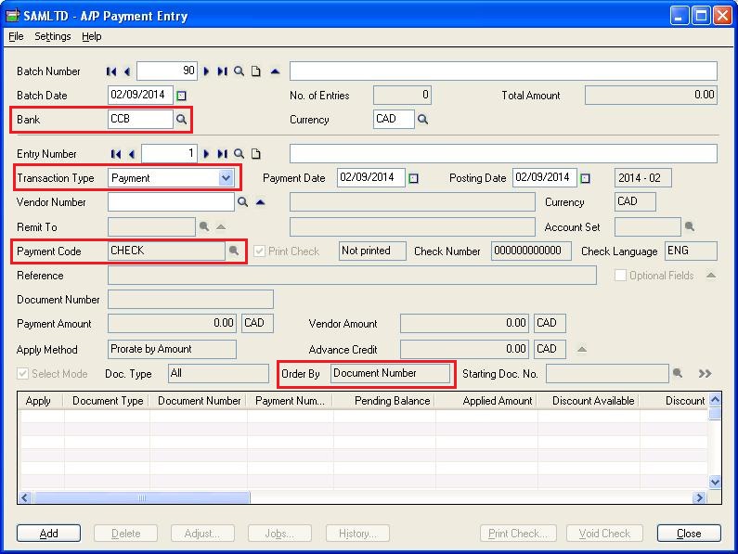The height and width of the screenshot is (554, 738).
Task: Select the Applied Amount column header
Action: [x=486, y=401]
